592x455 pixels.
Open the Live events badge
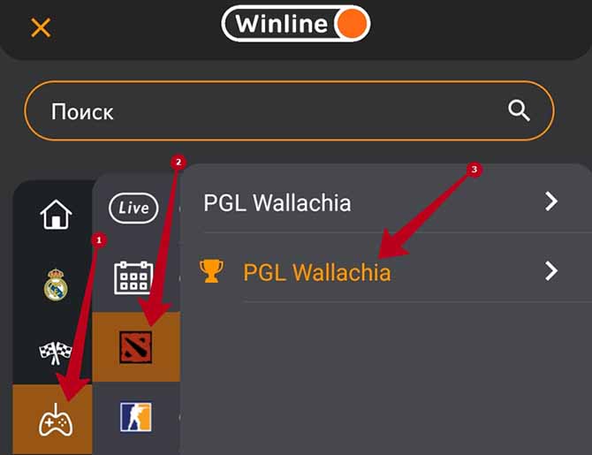[x=133, y=208]
